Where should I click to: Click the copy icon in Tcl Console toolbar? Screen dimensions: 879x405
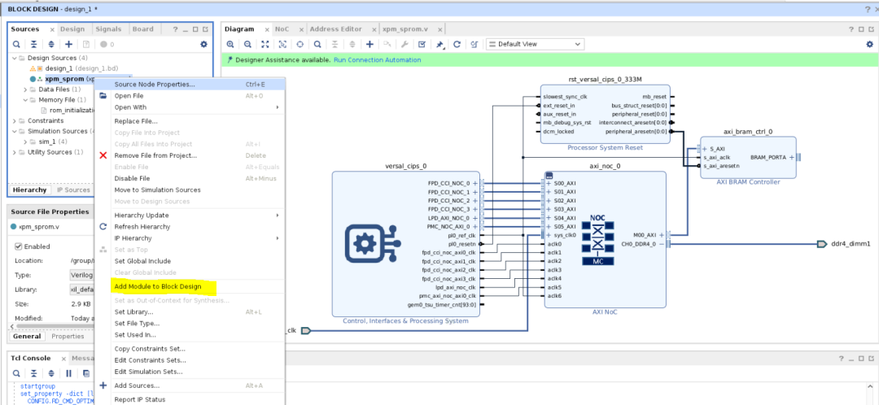pos(86,373)
